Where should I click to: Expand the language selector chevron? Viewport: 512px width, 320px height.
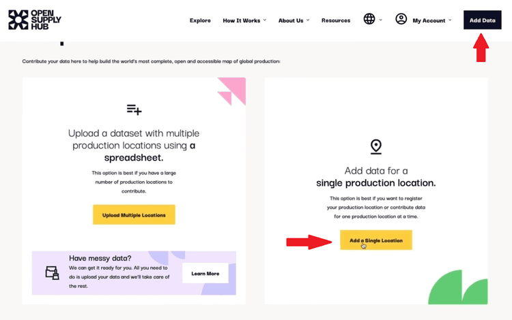381,20
